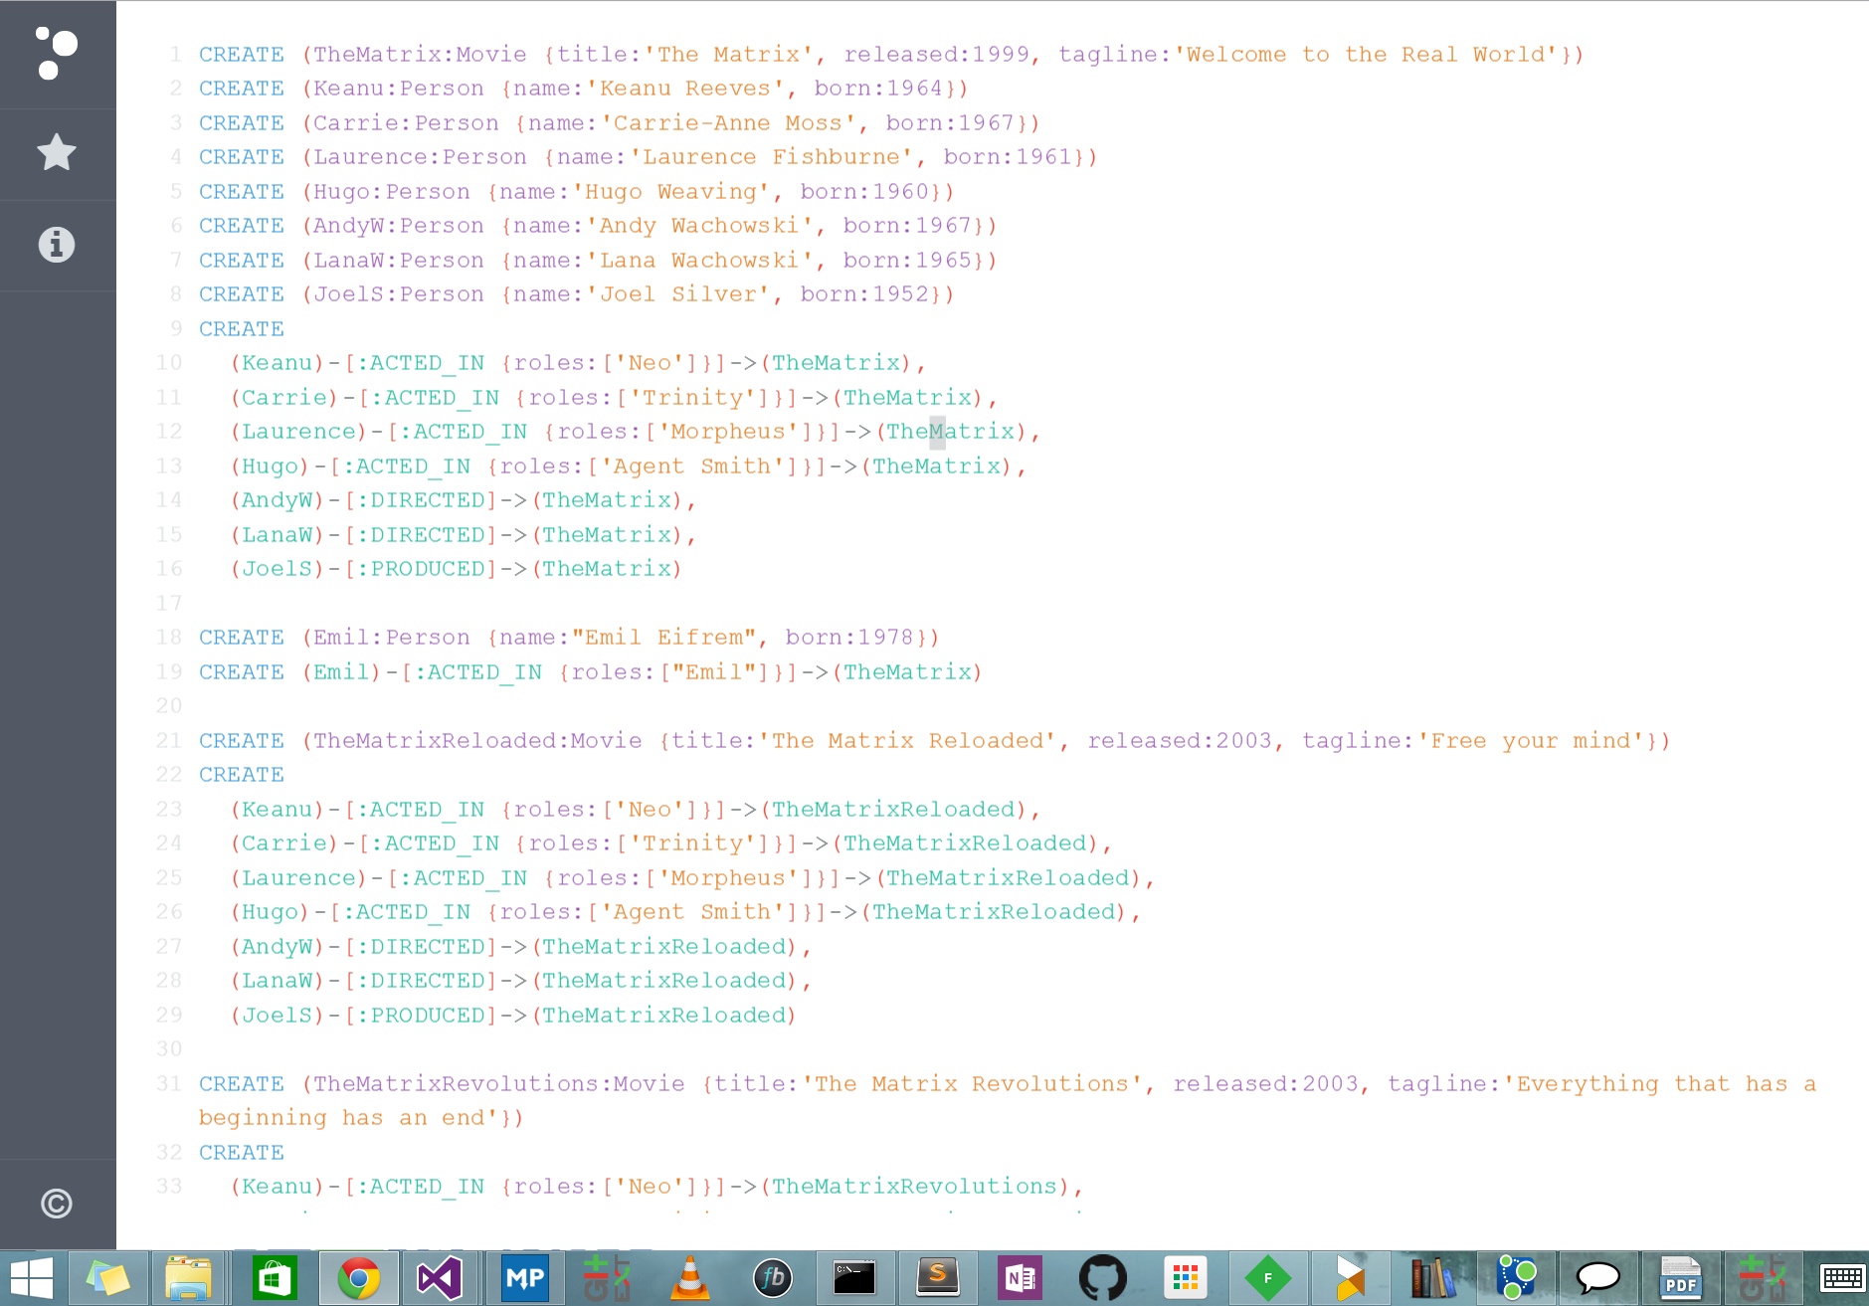Open the on-screen keyboard from the taskbar
Screen dimensions: 1869x1306
coord(1845,1278)
